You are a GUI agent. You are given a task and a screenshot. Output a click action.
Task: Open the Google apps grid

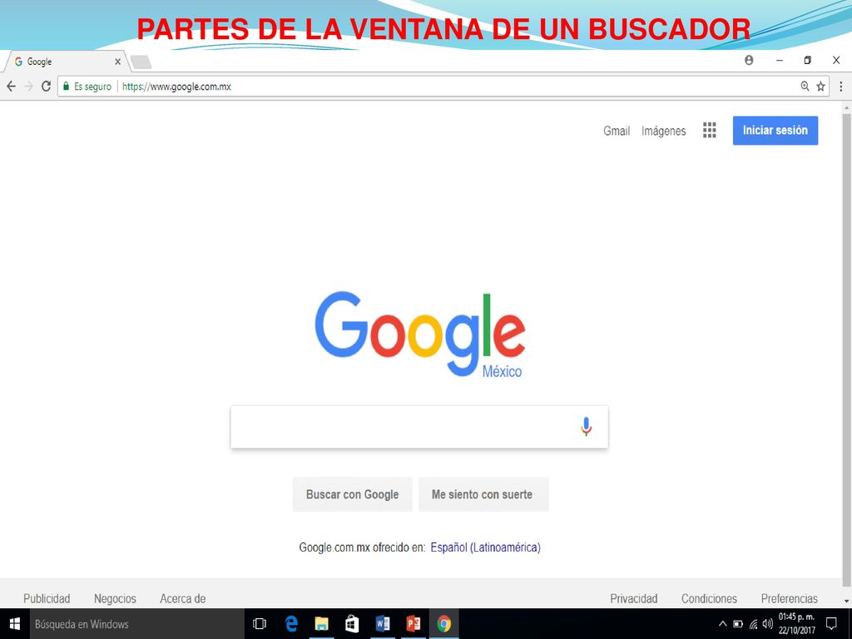pyautogui.click(x=709, y=130)
